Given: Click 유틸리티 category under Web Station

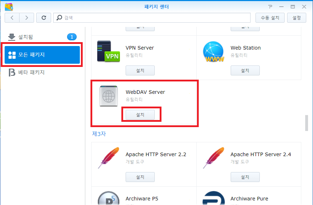Looking at the screenshot, I should pyautogui.click(x=239, y=55).
